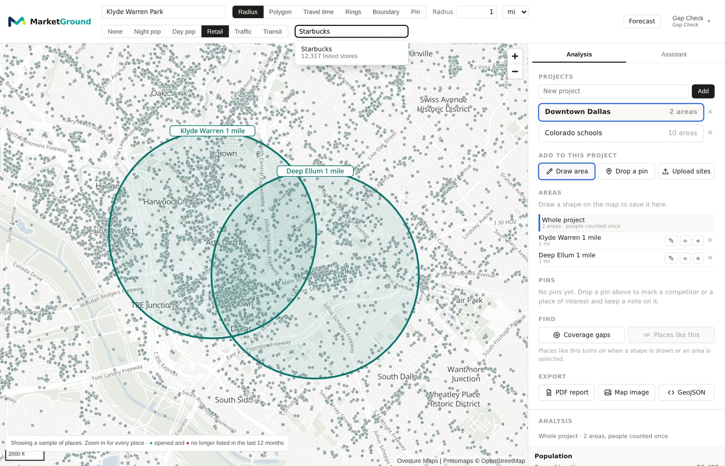The height and width of the screenshot is (466, 725).
Task: Open the mi units dropdown
Action: click(x=516, y=12)
